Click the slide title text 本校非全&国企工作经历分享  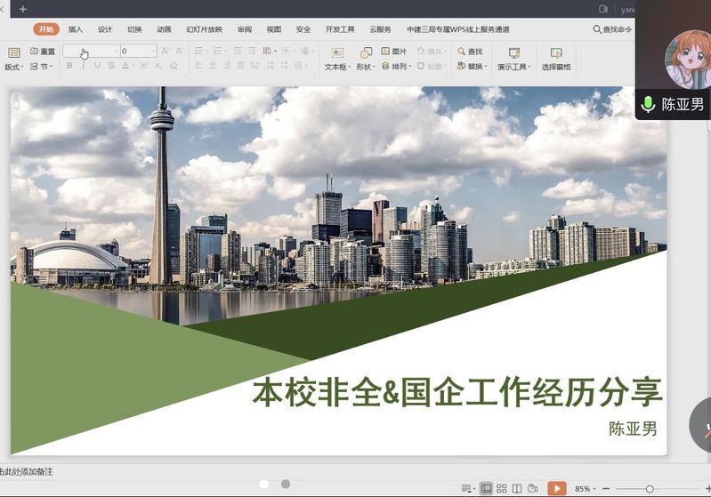point(457,392)
